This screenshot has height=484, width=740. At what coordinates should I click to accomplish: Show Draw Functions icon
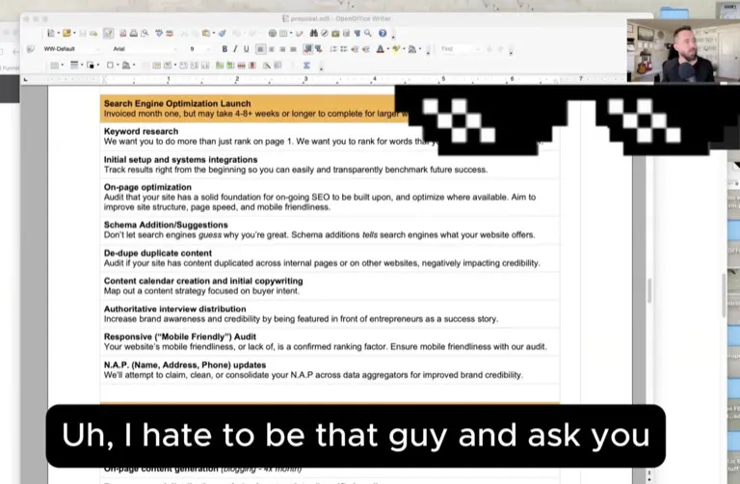coord(300,33)
